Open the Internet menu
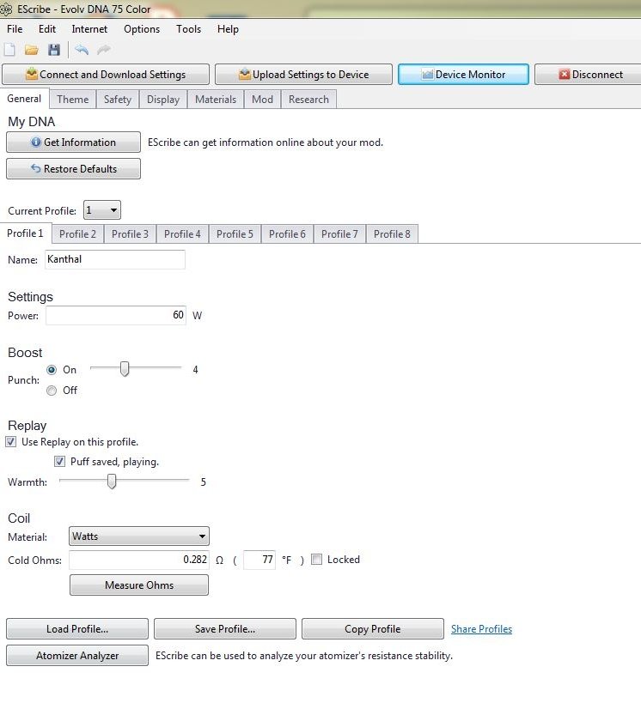The image size is (641, 715). point(89,29)
